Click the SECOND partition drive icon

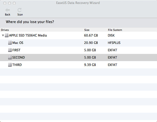[x=10, y=57]
